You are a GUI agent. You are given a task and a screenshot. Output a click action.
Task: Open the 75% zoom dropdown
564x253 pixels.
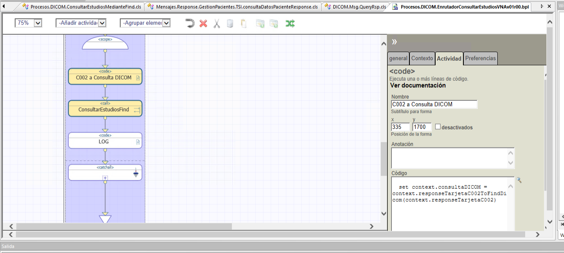(x=38, y=23)
